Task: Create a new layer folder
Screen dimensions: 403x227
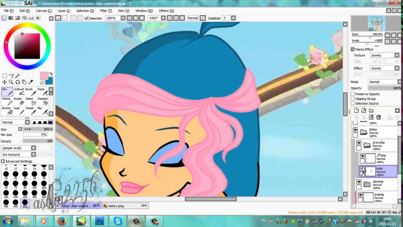Action: [x=371, y=110]
